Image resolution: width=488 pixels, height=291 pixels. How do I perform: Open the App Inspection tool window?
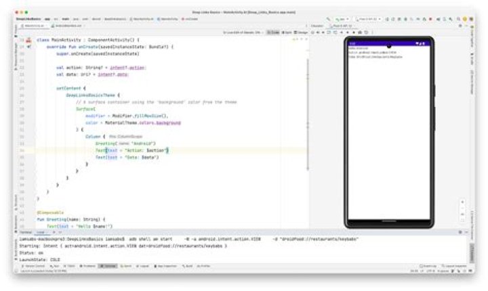[165, 266]
